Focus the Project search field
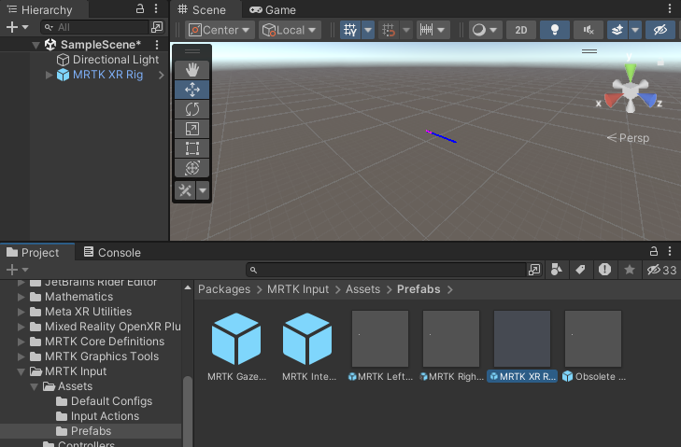Viewport: 681px width, 447px height. (387, 270)
